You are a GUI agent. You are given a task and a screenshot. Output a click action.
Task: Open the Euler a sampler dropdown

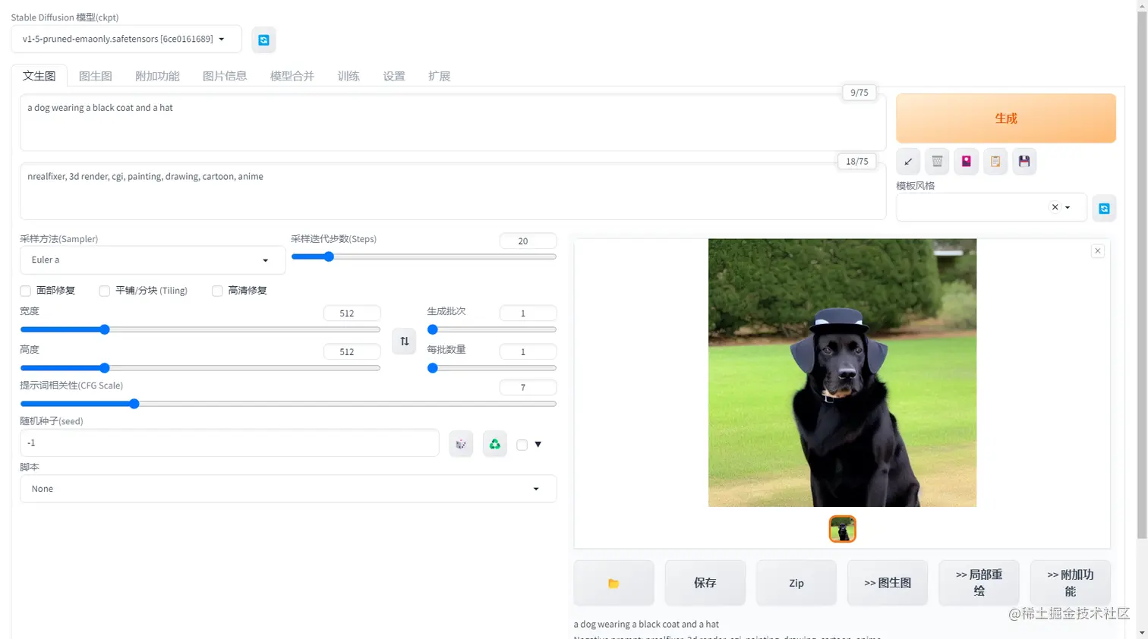pyautogui.click(x=153, y=260)
